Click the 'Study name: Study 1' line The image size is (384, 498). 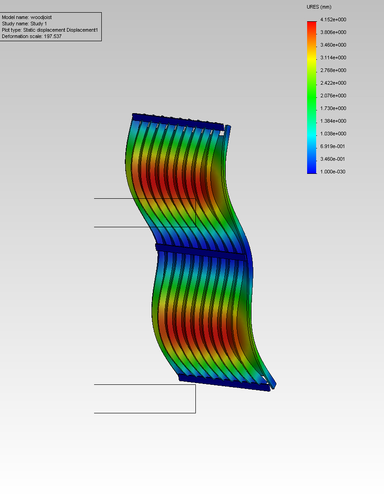(x=24, y=24)
